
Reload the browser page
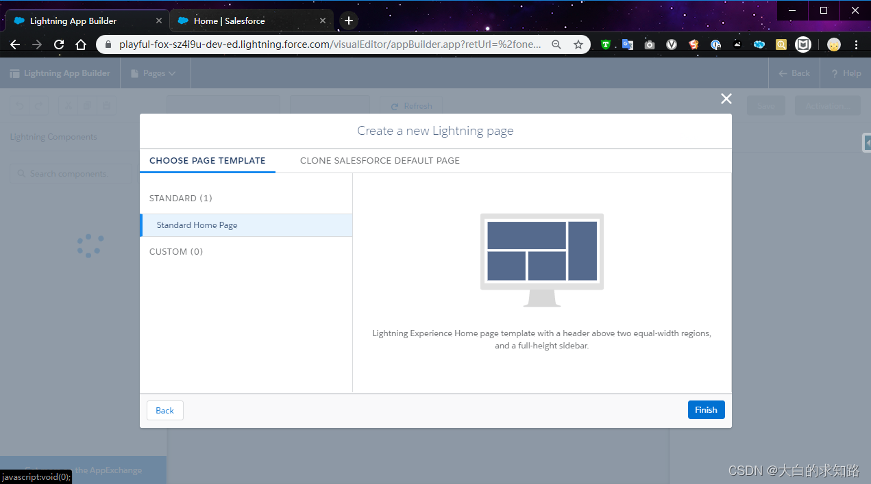[59, 44]
